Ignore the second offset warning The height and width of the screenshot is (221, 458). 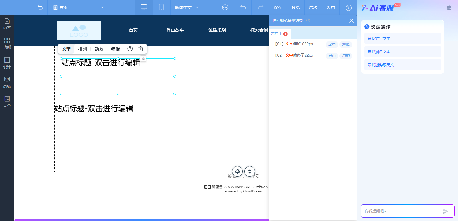click(346, 56)
